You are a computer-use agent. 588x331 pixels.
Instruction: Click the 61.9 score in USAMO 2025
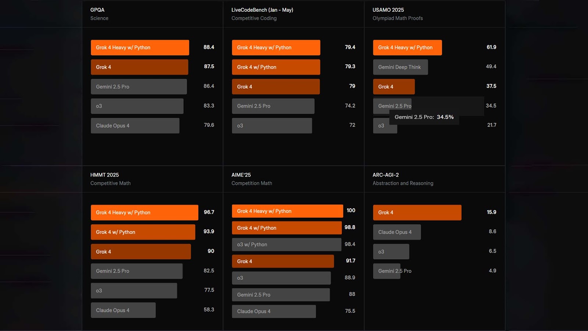[491, 47]
